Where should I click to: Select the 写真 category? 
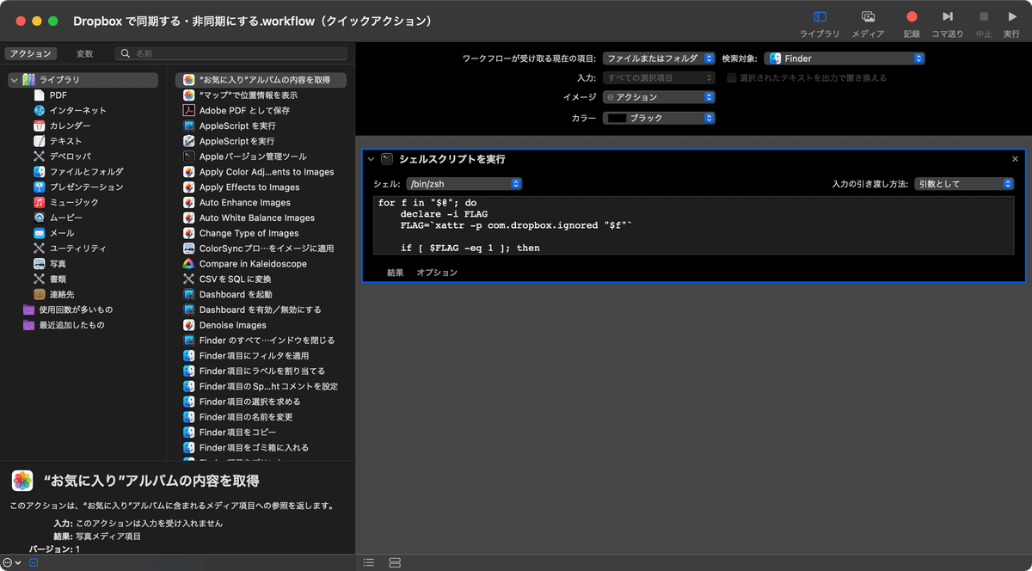coord(58,263)
